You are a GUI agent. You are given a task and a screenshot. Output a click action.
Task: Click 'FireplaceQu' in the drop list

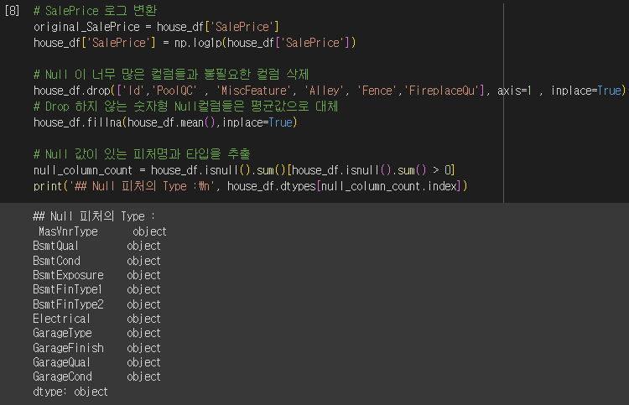click(442, 91)
